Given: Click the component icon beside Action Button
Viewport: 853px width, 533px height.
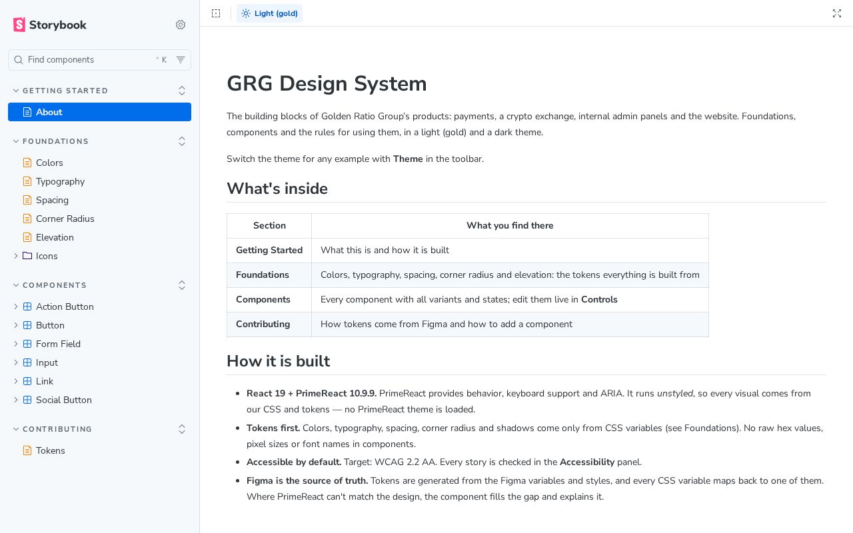Looking at the screenshot, I should click(x=27, y=306).
